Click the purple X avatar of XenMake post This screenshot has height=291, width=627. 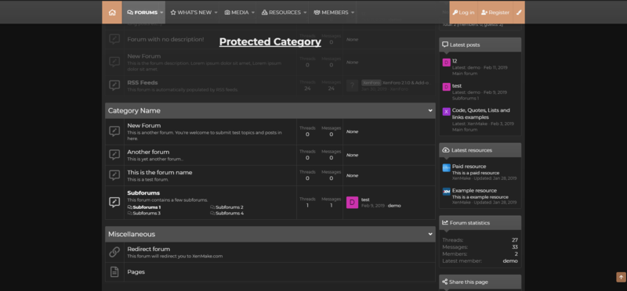pos(446,111)
